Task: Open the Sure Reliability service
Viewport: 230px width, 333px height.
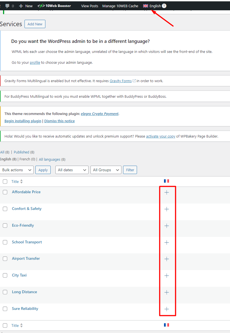Action: coord(25,308)
